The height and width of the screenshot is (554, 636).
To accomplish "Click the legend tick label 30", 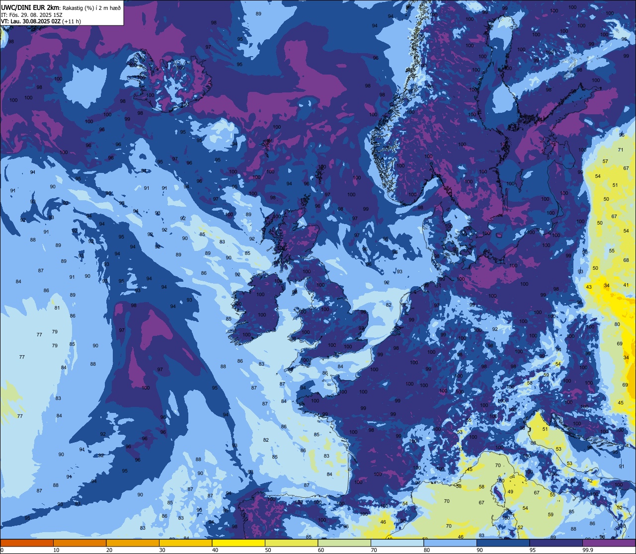I will (162, 550).
